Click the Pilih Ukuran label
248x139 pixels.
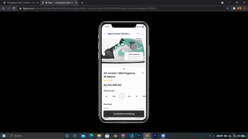click(x=109, y=91)
